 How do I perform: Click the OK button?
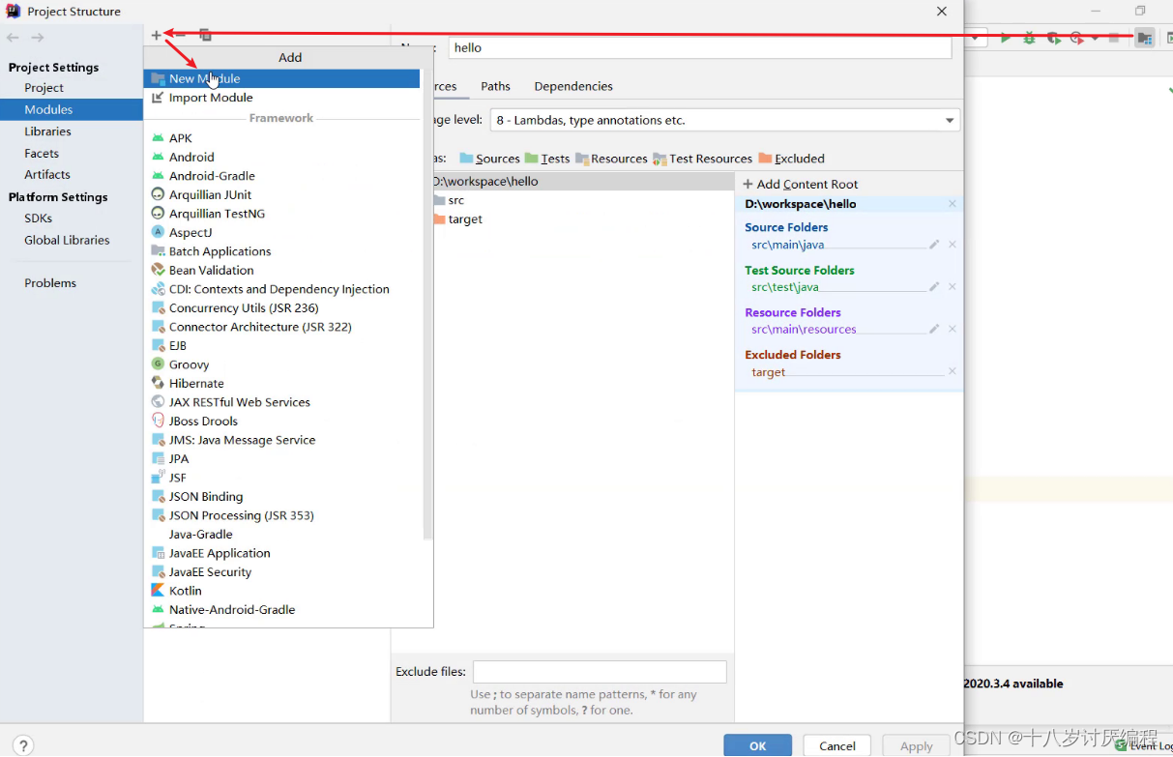tap(757, 745)
